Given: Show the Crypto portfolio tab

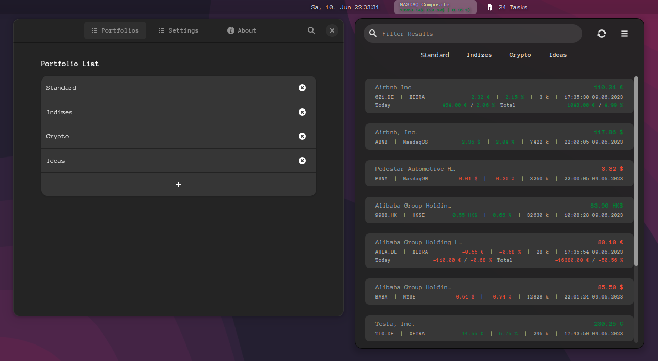Looking at the screenshot, I should tap(520, 55).
